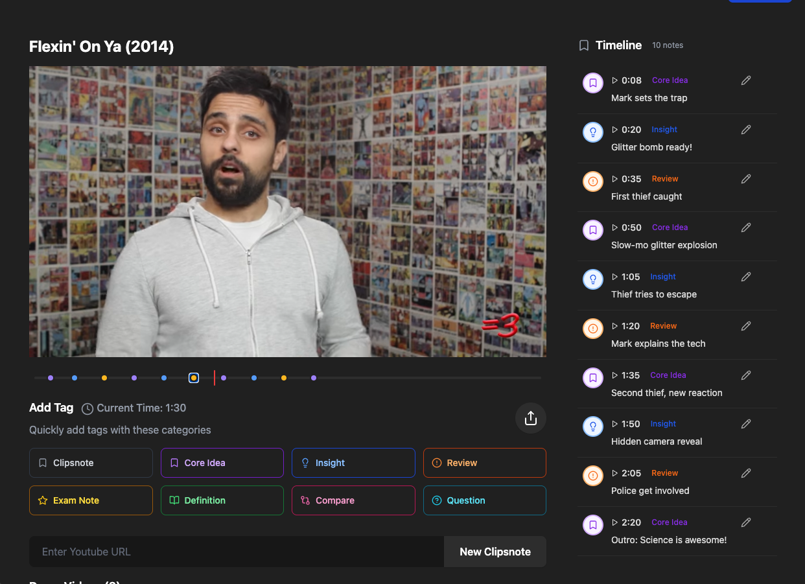Add a Review tag
805x584 pixels.
pos(485,463)
